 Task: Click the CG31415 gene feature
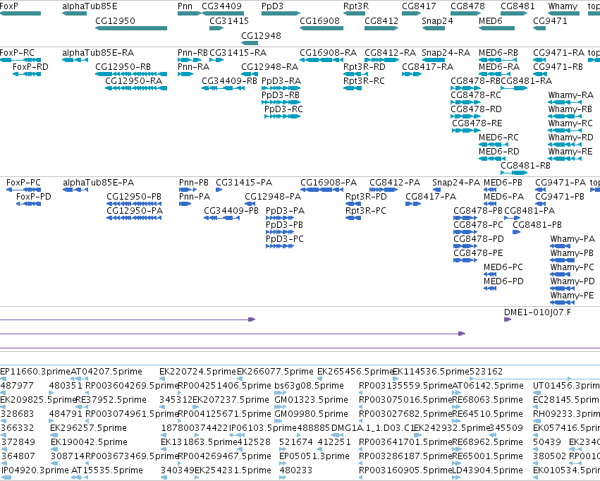216,28
